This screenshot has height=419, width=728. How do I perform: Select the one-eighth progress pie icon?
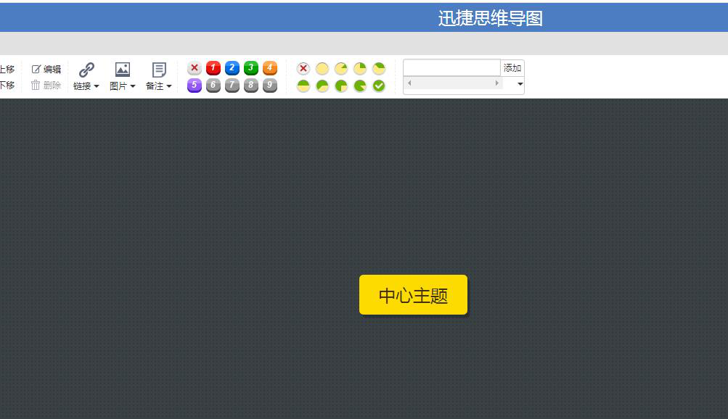click(341, 69)
